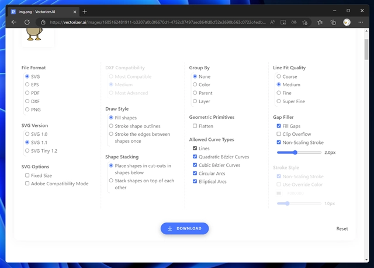Screen dimensions: 374x268
Task: Choose SVG 1.1 version
Action: coord(27,142)
